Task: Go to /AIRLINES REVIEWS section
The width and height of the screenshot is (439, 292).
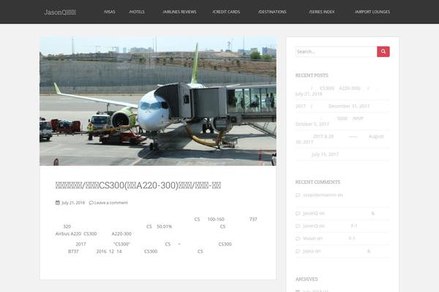Action: (x=179, y=12)
